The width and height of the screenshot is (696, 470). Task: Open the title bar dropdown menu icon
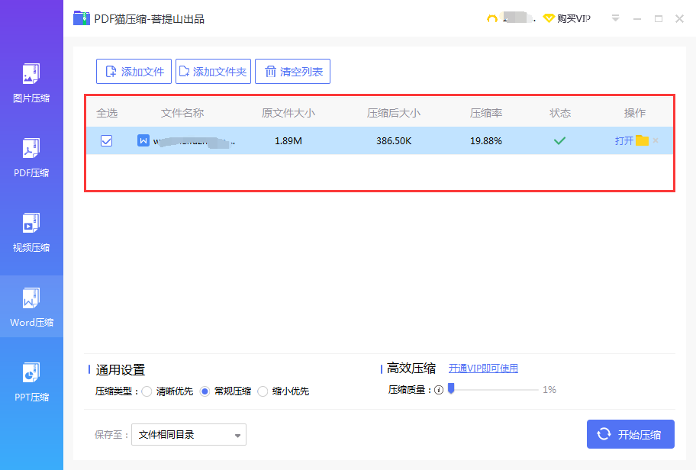615,18
